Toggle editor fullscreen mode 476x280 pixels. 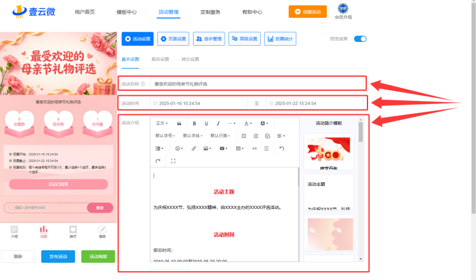(x=173, y=161)
